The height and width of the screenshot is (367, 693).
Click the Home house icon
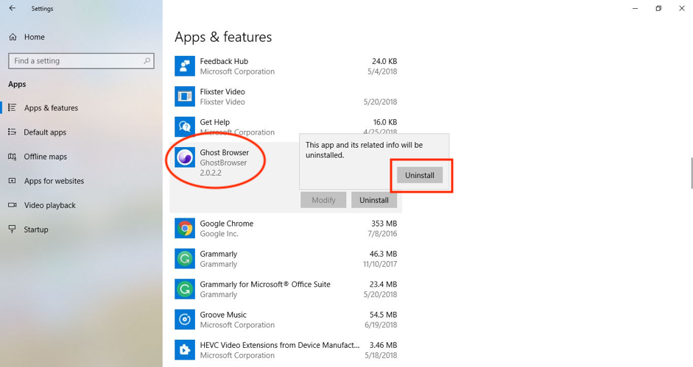pyautogui.click(x=13, y=37)
